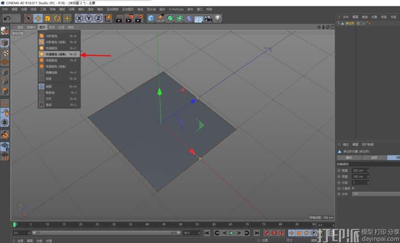The height and width of the screenshot is (243, 400).
Task: Click the timeline preview range slider bar
Action: pos(107,233)
